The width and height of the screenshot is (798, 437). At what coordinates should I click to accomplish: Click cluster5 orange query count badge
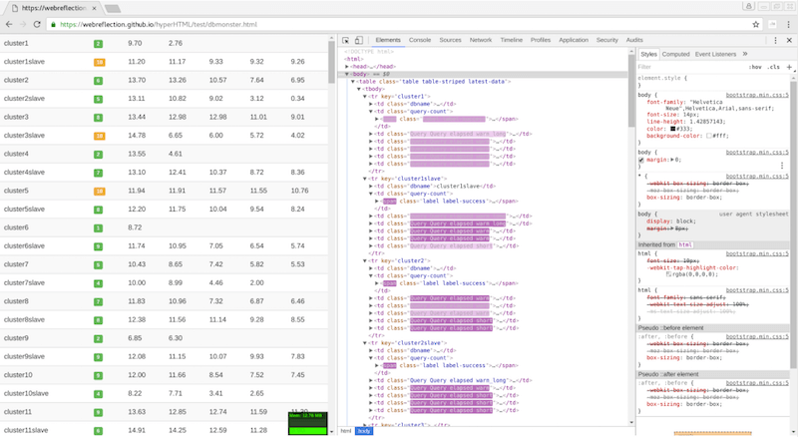coord(99,192)
